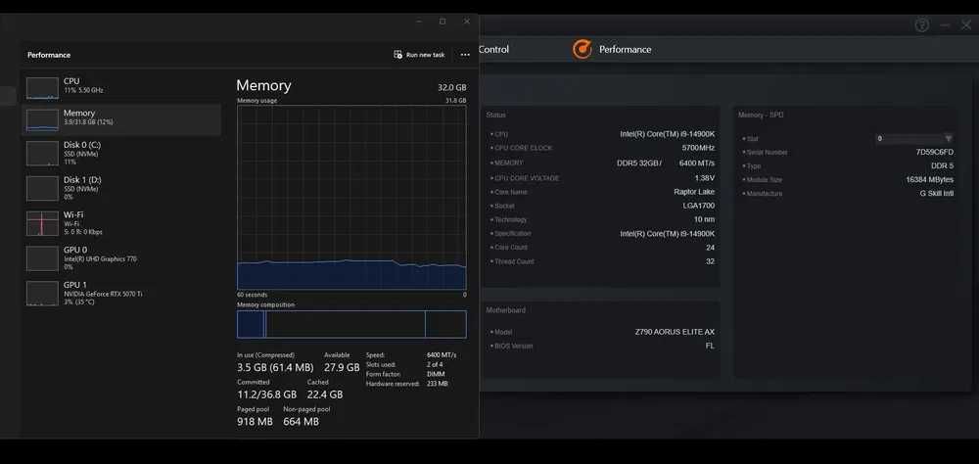The height and width of the screenshot is (464, 979).
Task: Select the Wi-Fi performance entry
Action: (121, 223)
